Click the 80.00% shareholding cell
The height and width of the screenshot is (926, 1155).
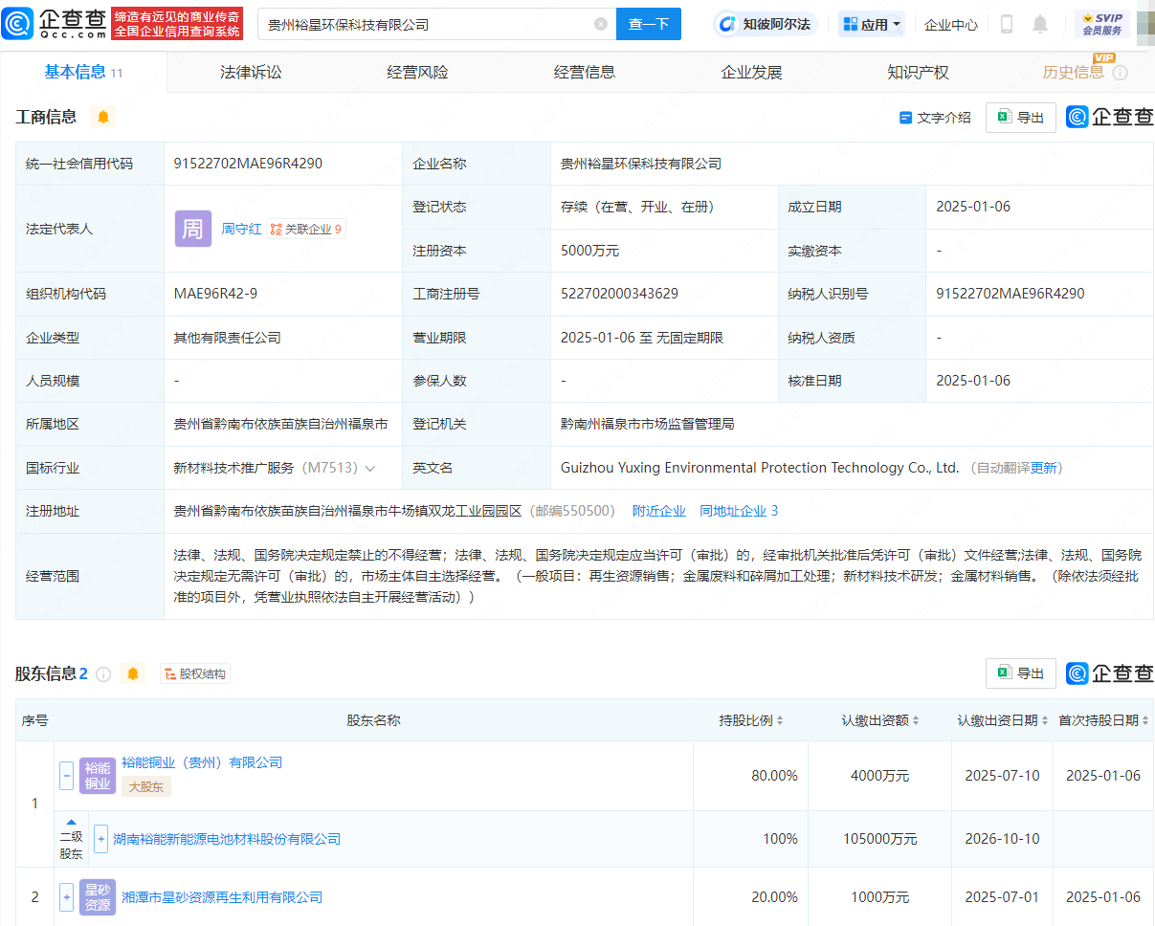coord(774,776)
